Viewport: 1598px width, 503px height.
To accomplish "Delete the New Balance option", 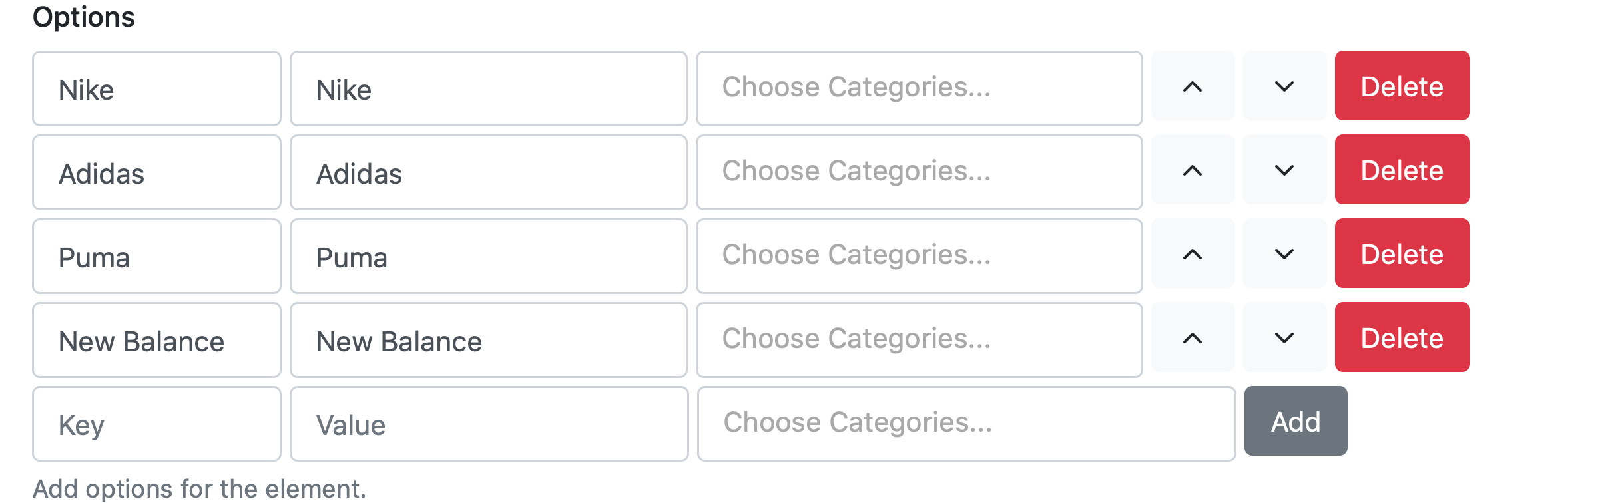I will pos(1402,338).
